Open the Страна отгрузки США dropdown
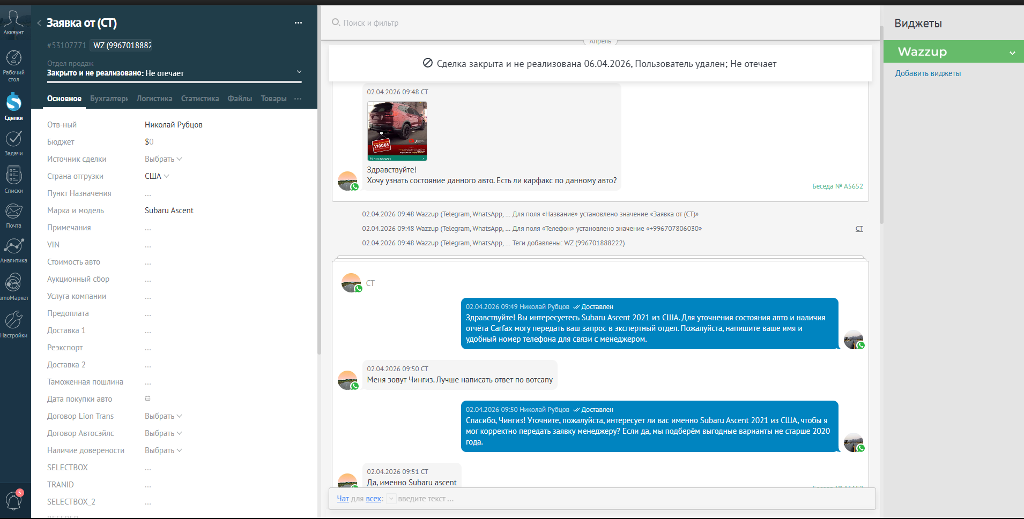This screenshot has height=519, width=1024. coord(157,176)
